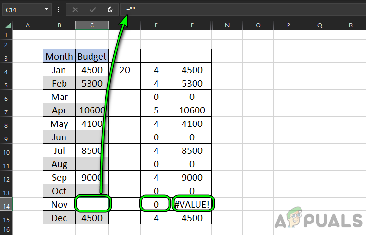This screenshot has width=366, height=235.
Task: Click the Cancel (X) formula bar icon
Action: 75,10
